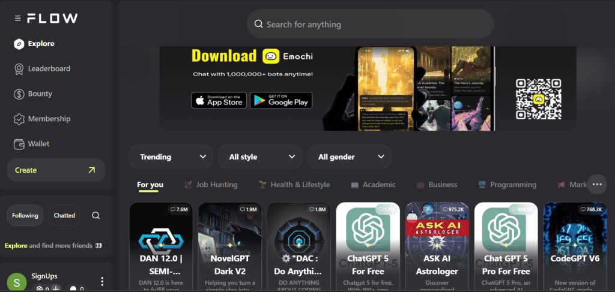This screenshot has width=615, height=292.
Task: Open the Trending sort dropdown
Action: click(171, 156)
